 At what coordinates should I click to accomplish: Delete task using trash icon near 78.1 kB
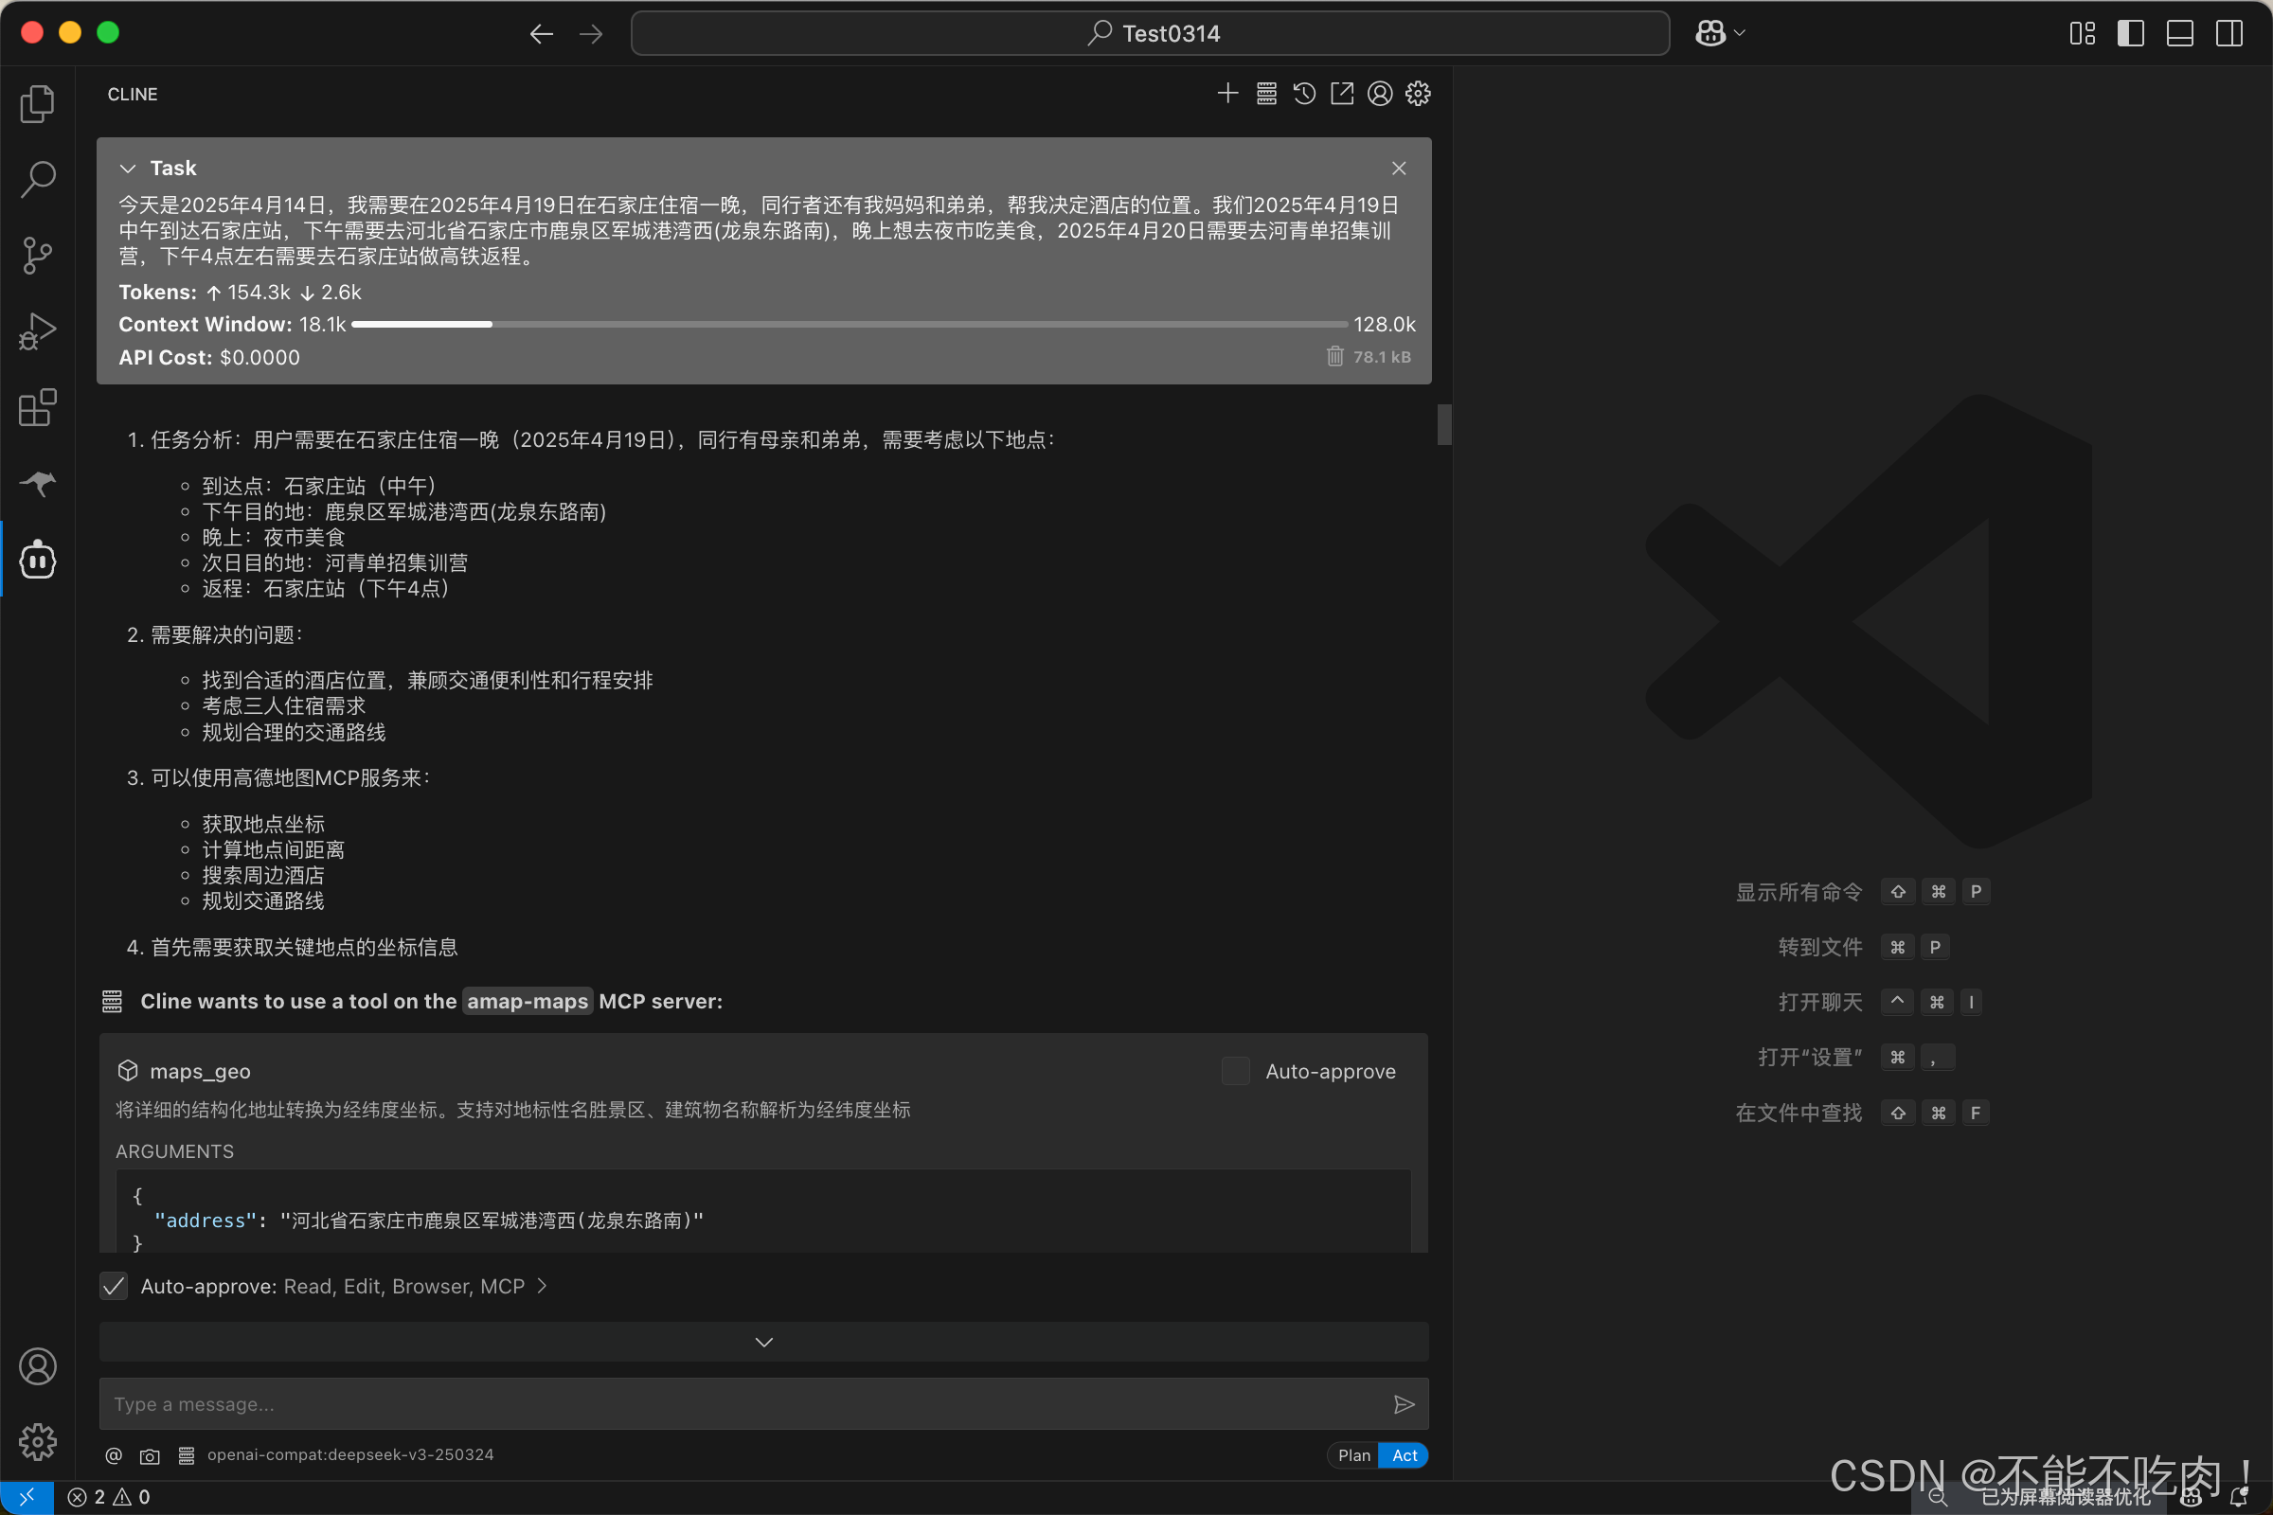click(1334, 357)
